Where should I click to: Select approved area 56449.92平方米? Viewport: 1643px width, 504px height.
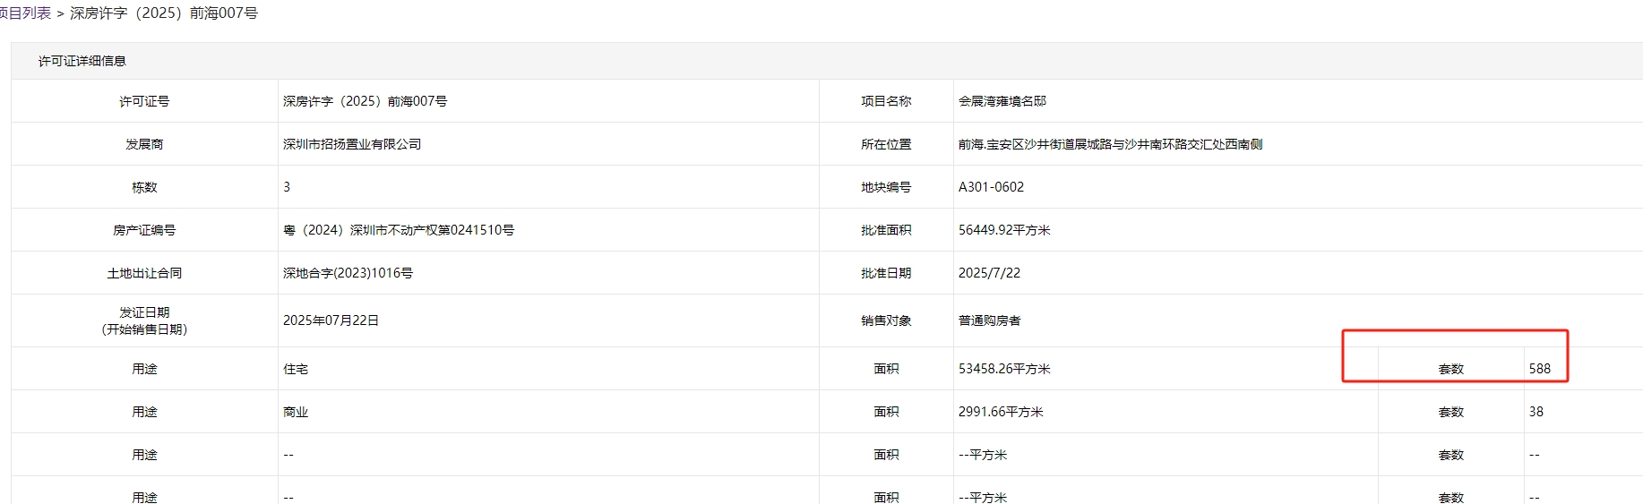(1003, 230)
